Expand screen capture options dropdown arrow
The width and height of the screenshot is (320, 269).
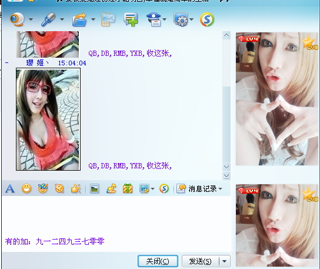tap(152, 189)
